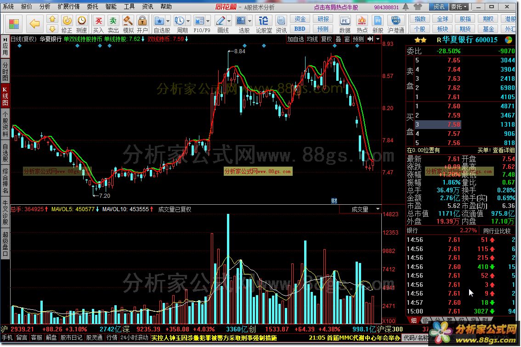Switch to 个股资料 sidebar tab
521x347 pixels.
coord(5,124)
